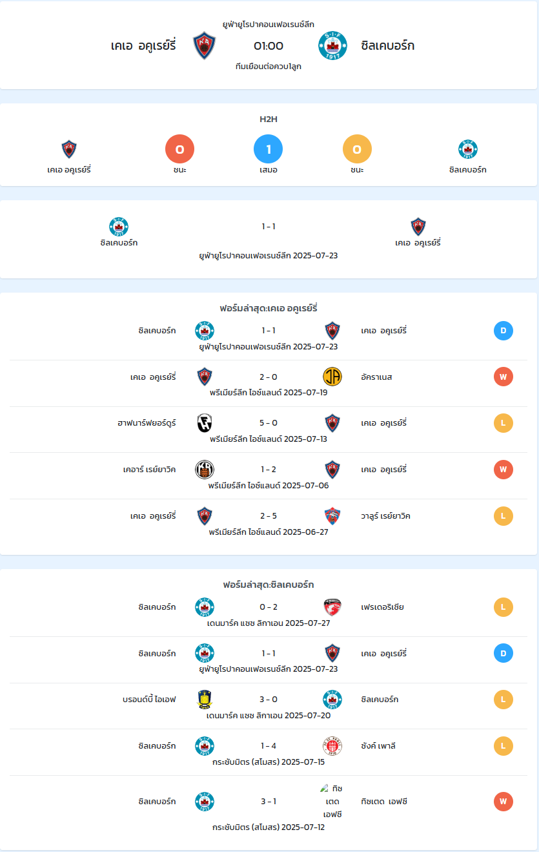Click the KR Reykjavik striped crest

click(x=205, y=470)
